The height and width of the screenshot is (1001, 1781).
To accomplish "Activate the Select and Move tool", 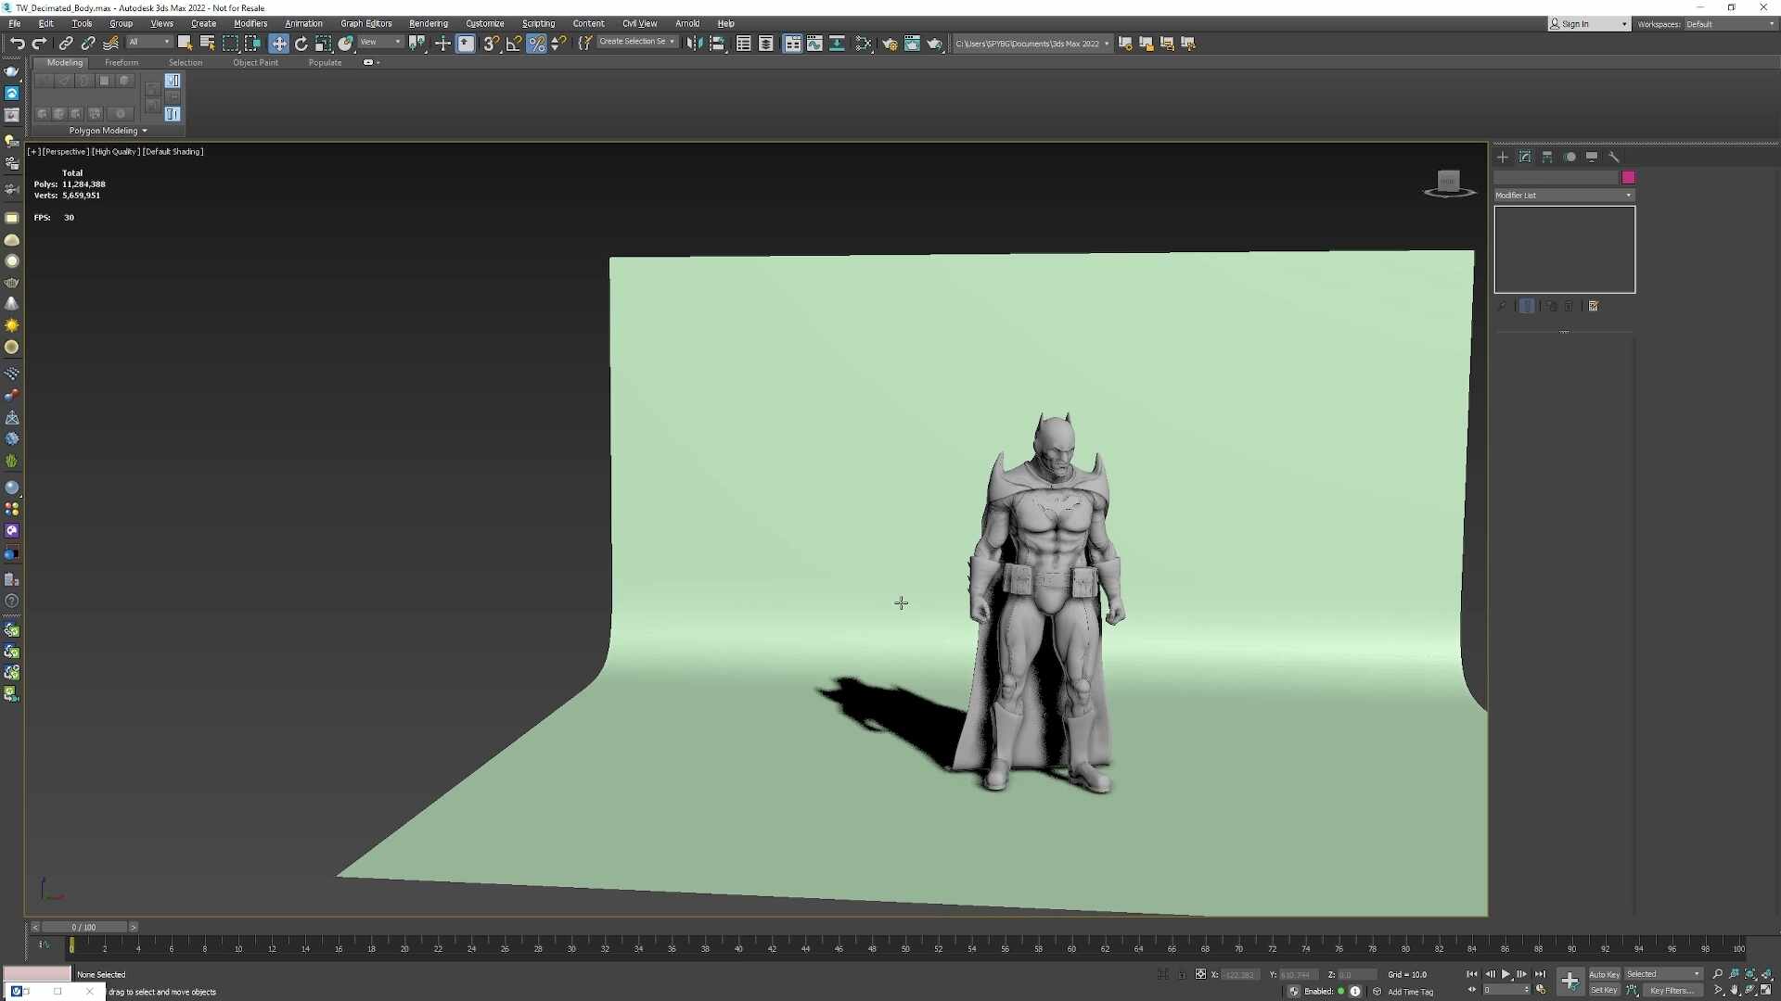I will [x=278, y=44].
